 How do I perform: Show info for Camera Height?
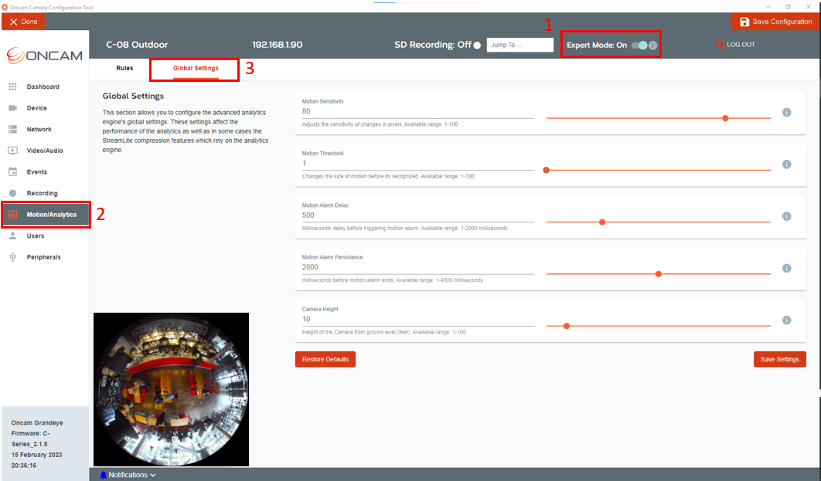pyautogui.click(x=786, y=320)
